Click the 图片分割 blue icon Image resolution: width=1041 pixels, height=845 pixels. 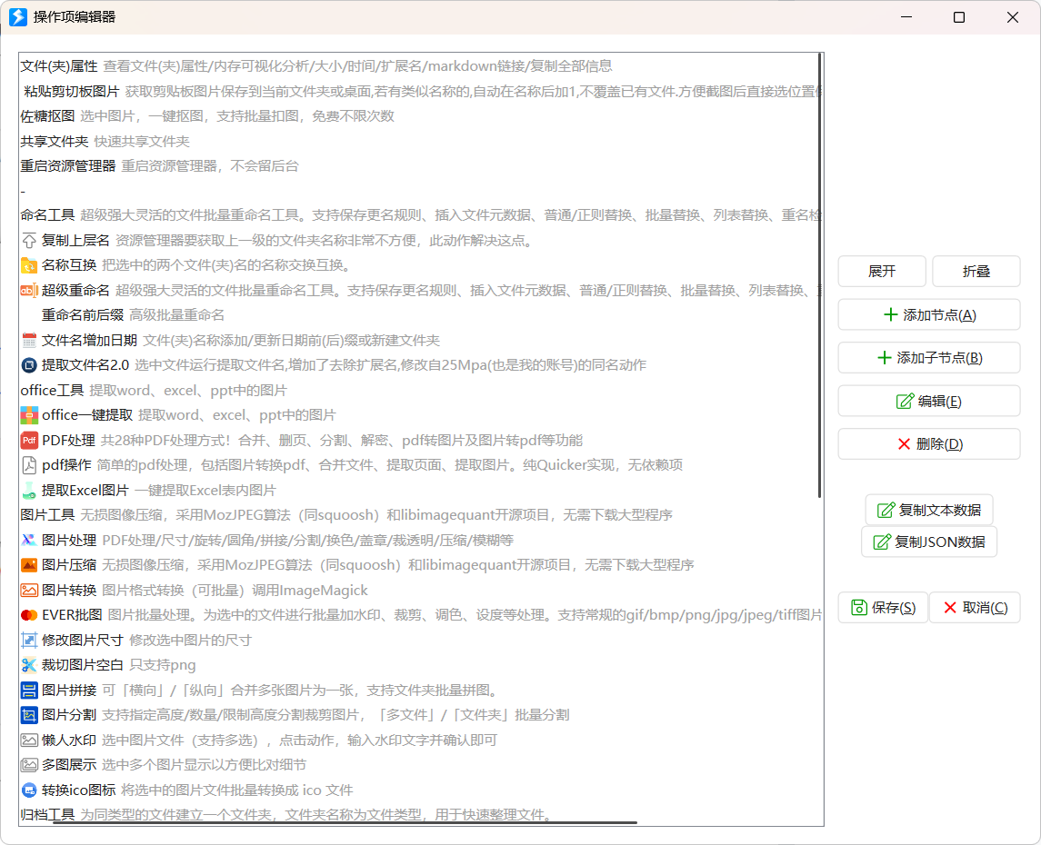pos(29,715)
